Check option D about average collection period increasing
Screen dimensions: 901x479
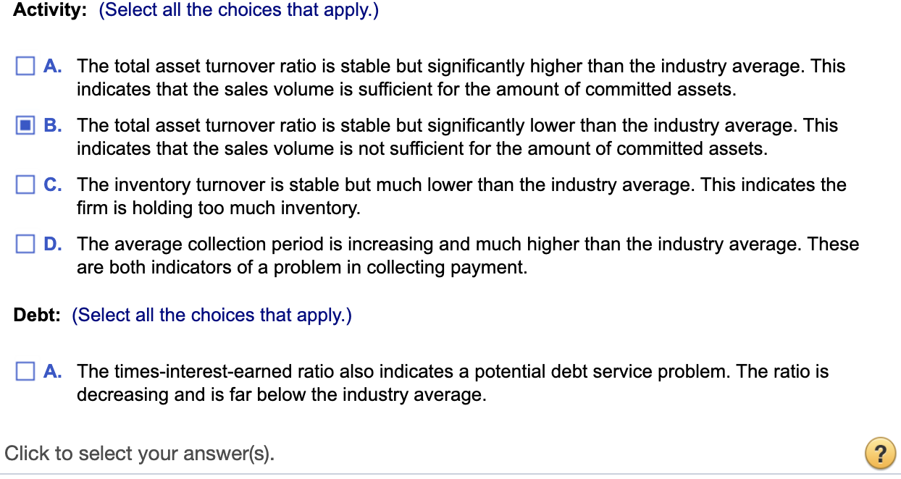(25, 244)
